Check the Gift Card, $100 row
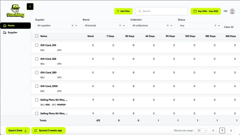The height and width of the screenshot is (135, 240). [x=37, y=86]
